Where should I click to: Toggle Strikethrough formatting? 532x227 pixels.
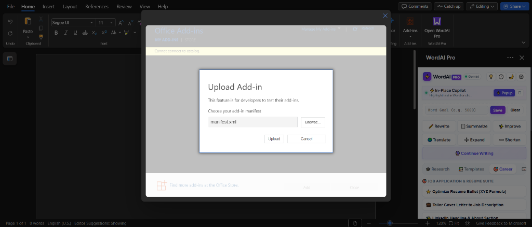[85, 33]
